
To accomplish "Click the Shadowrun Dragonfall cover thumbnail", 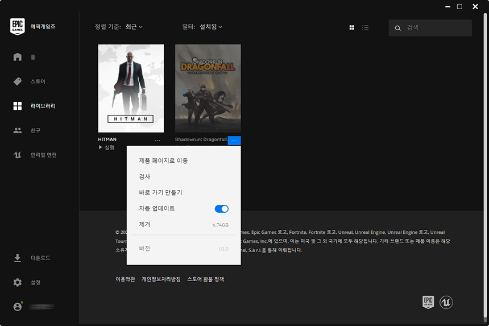I will coord(208,88).
